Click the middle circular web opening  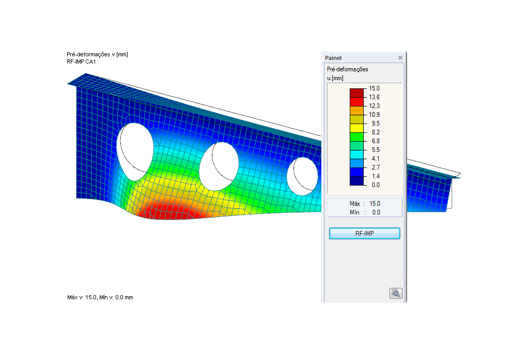pyautogui.click(x=219, y=166)
